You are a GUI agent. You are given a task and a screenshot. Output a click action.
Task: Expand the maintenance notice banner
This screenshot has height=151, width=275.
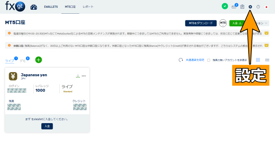pos(266,33)
